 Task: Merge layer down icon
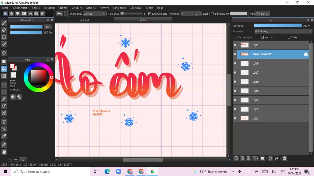(x=277, y=158)
